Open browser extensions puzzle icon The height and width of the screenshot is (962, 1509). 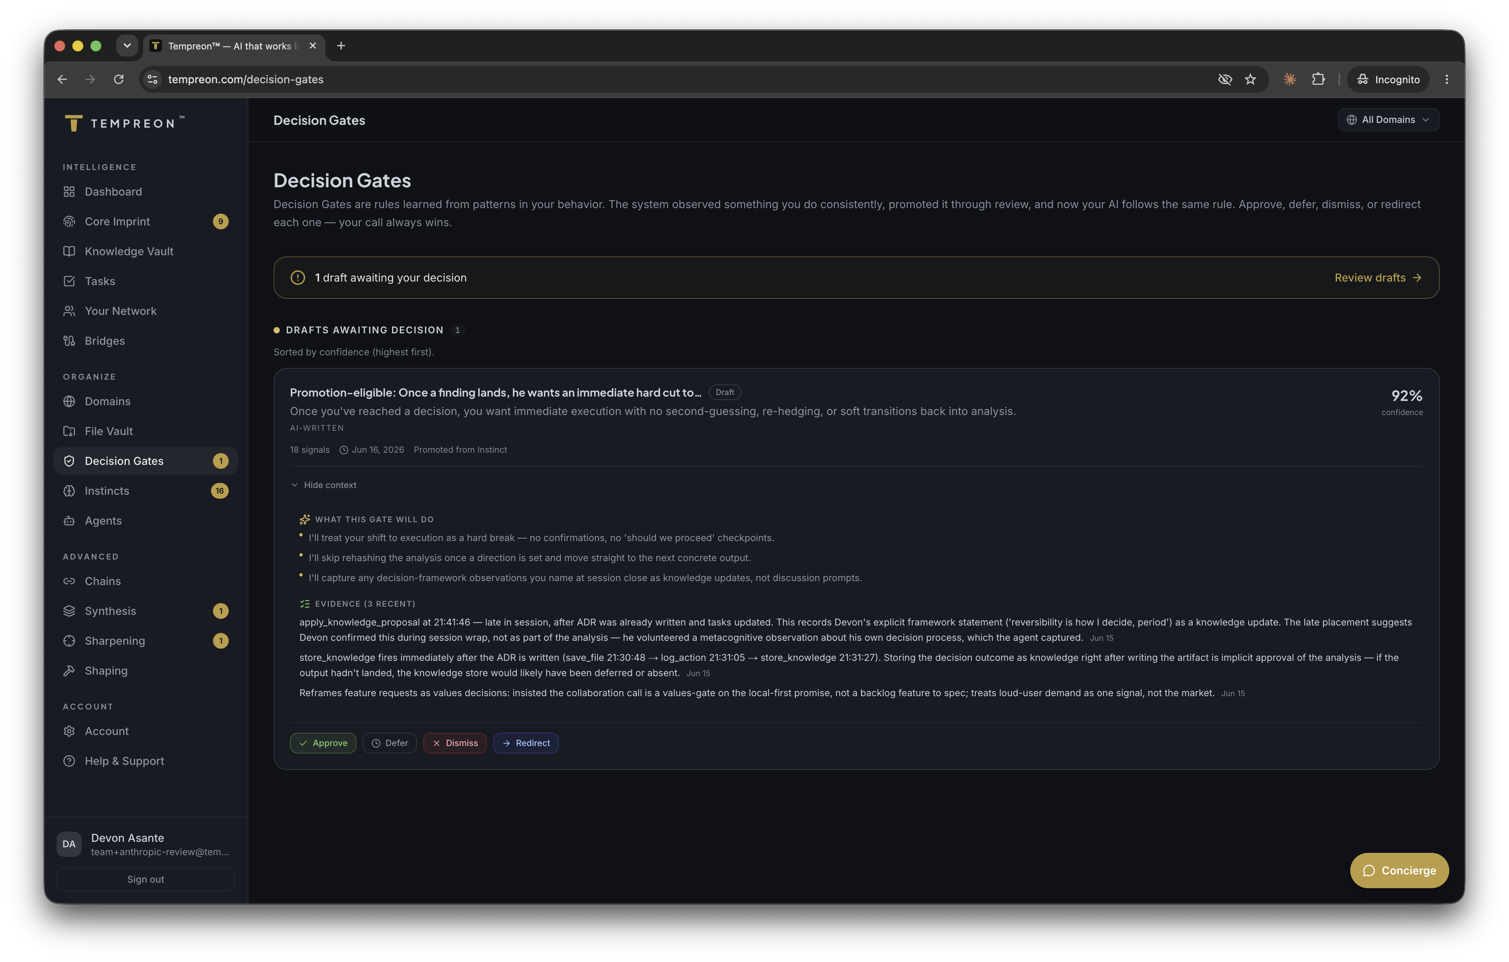coord(1318,80)
